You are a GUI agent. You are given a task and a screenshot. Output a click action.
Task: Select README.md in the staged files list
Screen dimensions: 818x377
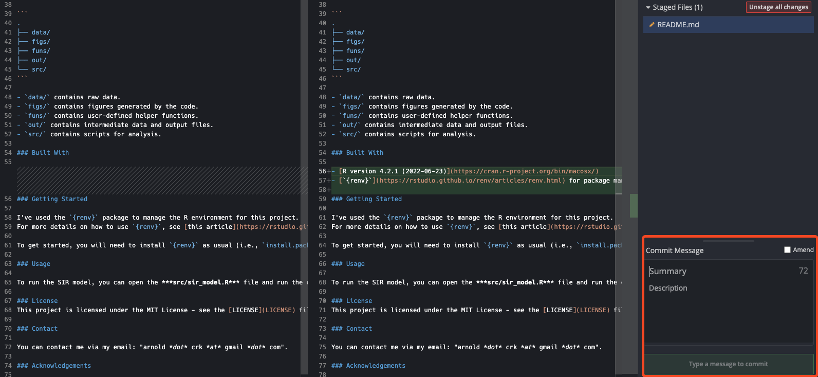point(678,25)
